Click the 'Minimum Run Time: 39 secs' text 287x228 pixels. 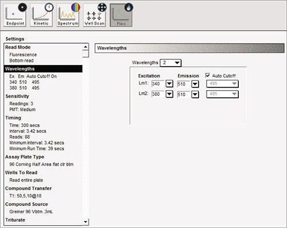[x=37, y=149]
